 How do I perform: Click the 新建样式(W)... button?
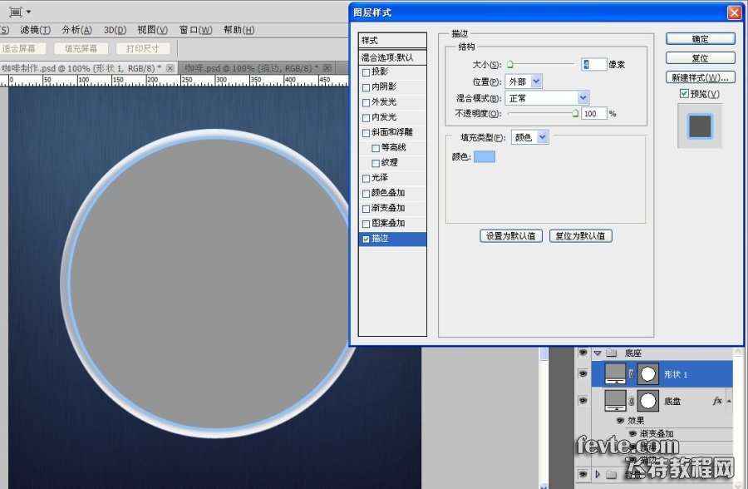pyautogui.click(x=701, y=77)
